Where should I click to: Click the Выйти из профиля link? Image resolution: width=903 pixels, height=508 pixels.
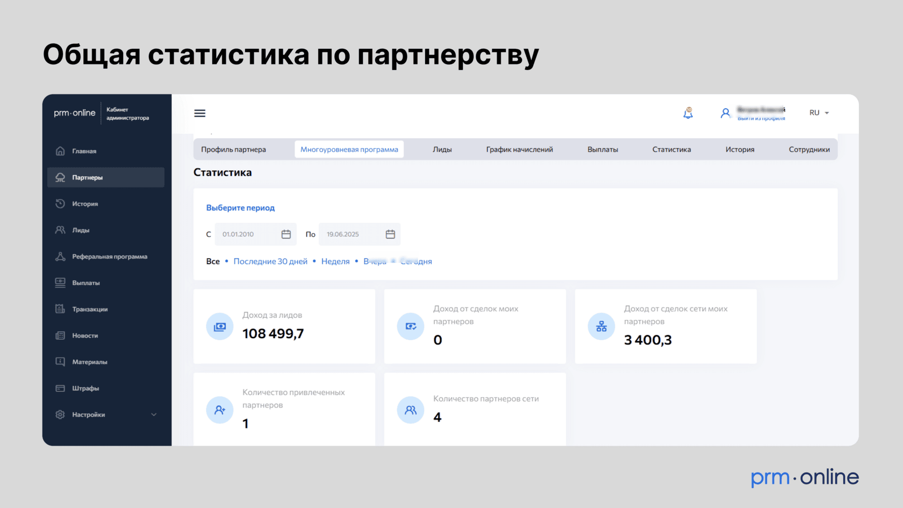click(x=761, y=118)
